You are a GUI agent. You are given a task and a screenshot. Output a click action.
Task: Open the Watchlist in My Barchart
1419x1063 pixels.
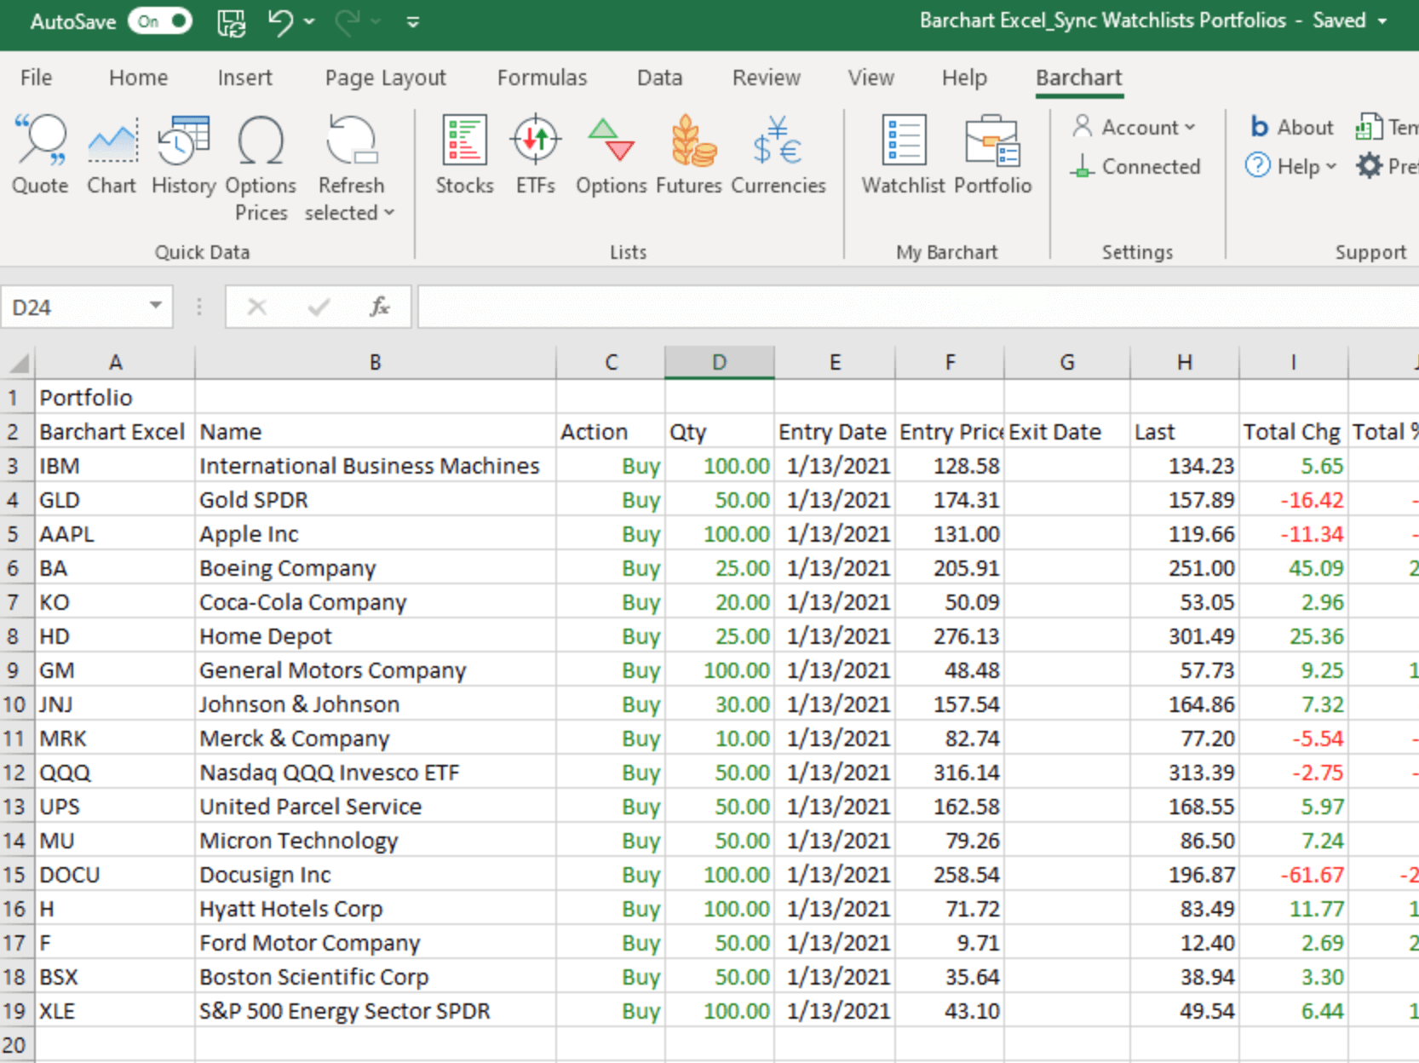coord(903,155)
